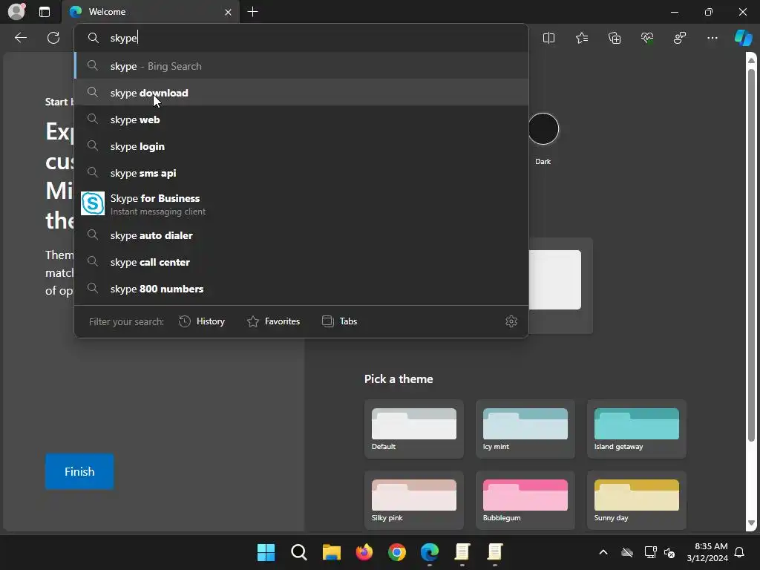Open the Windows Start menu
760x570 pixels.
pyautogui.click(x=266, y=552)
